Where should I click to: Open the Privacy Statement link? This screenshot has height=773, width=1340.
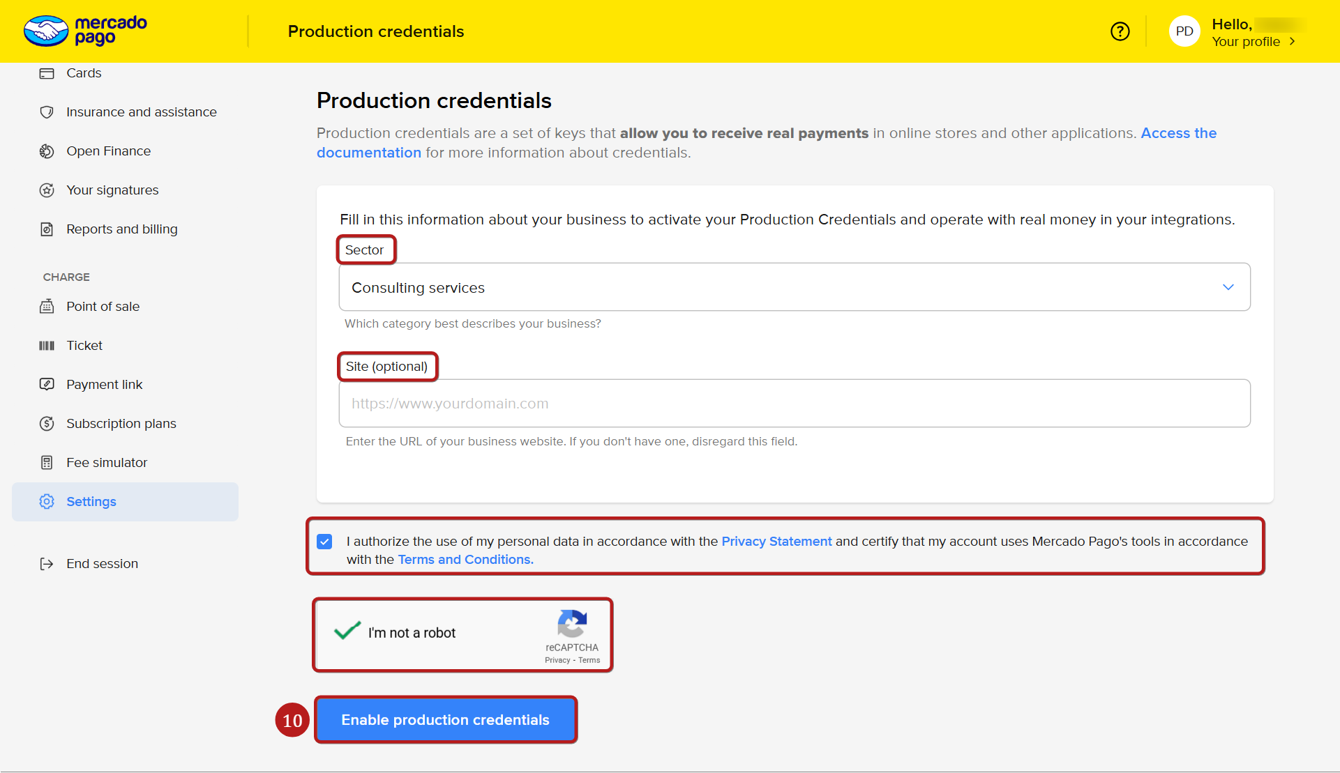tap(776, 542)
